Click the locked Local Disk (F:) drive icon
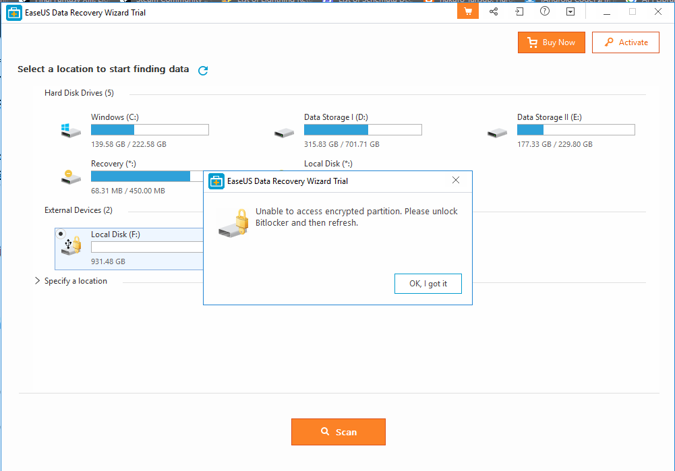The width and height of the screenshot is (675, 471). pyautogui.click(x=71, y=246)
